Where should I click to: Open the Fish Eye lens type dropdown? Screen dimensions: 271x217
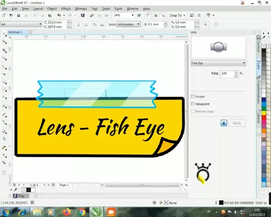pyautogui.click(x=218, y=63)
